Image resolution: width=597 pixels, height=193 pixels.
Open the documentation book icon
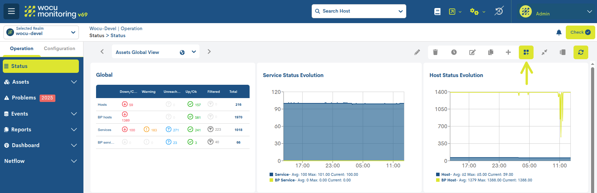coord(437,12)
